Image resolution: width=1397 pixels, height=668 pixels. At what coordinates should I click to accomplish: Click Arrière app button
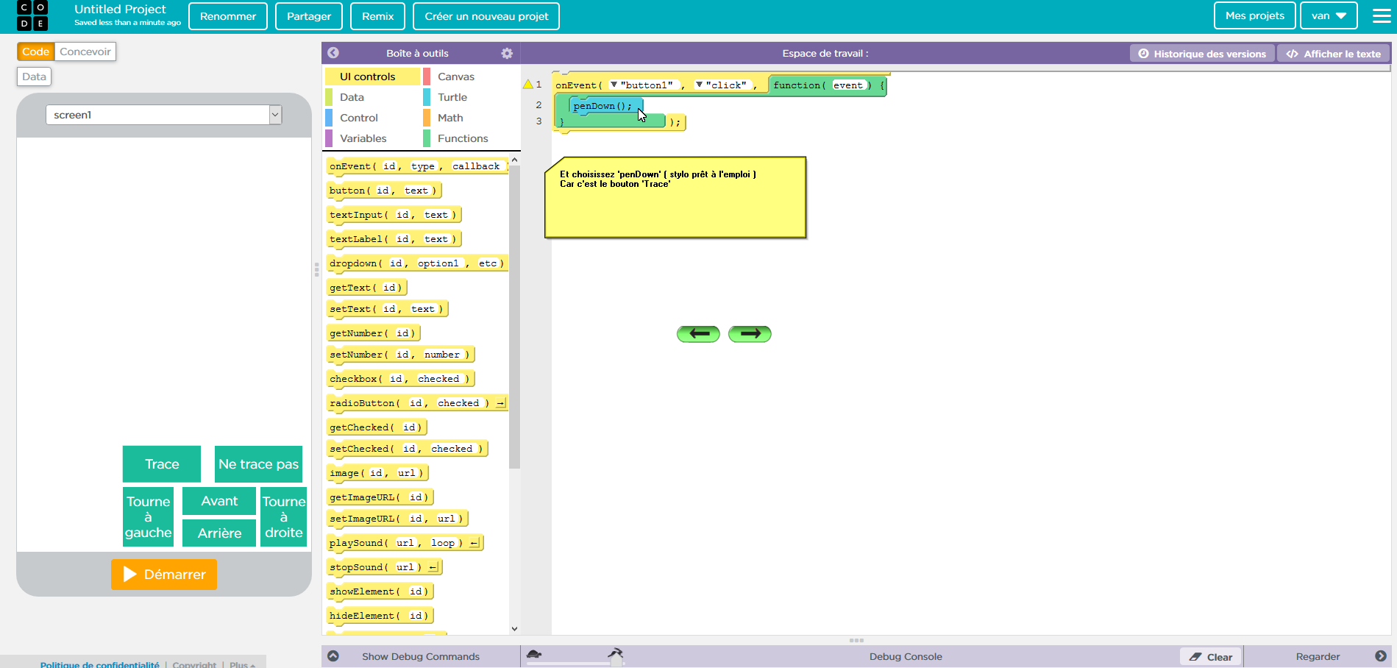pyautogui.click(x=219, y=533)
